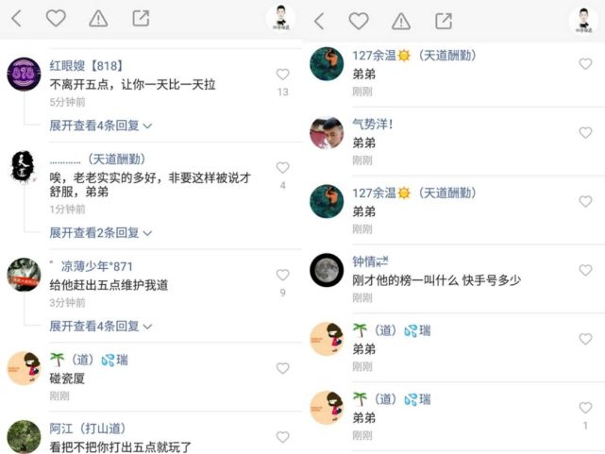Like the comment by 凉薄少年°871
Image resolution: width=605 pixels, height=454 pixels.
(x=283, y=275)
